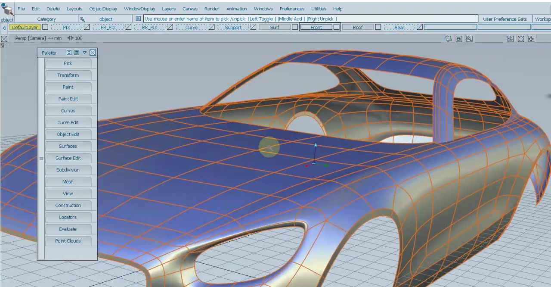
Task: Click the User Preference Sets button
Action: [505, 19]
